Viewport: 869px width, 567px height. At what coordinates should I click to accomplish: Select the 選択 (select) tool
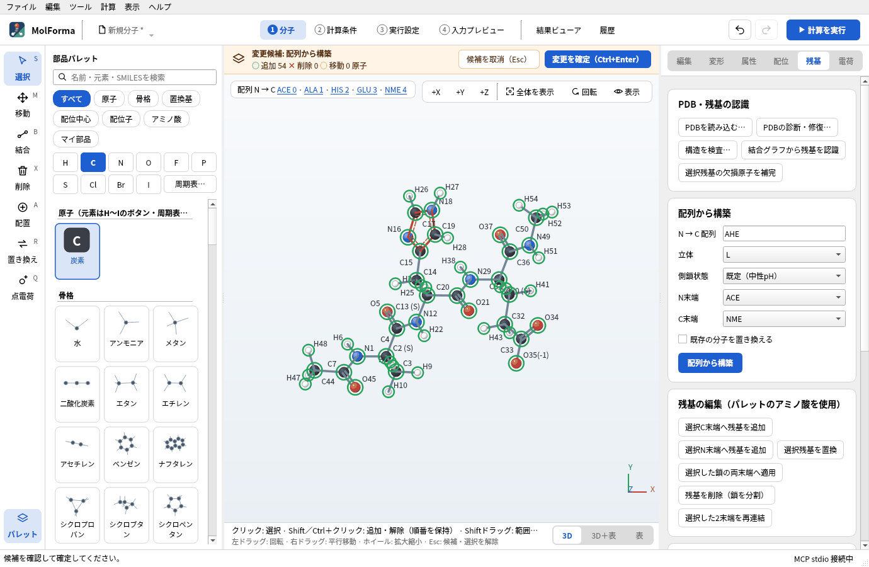click(x=23, y=68)
